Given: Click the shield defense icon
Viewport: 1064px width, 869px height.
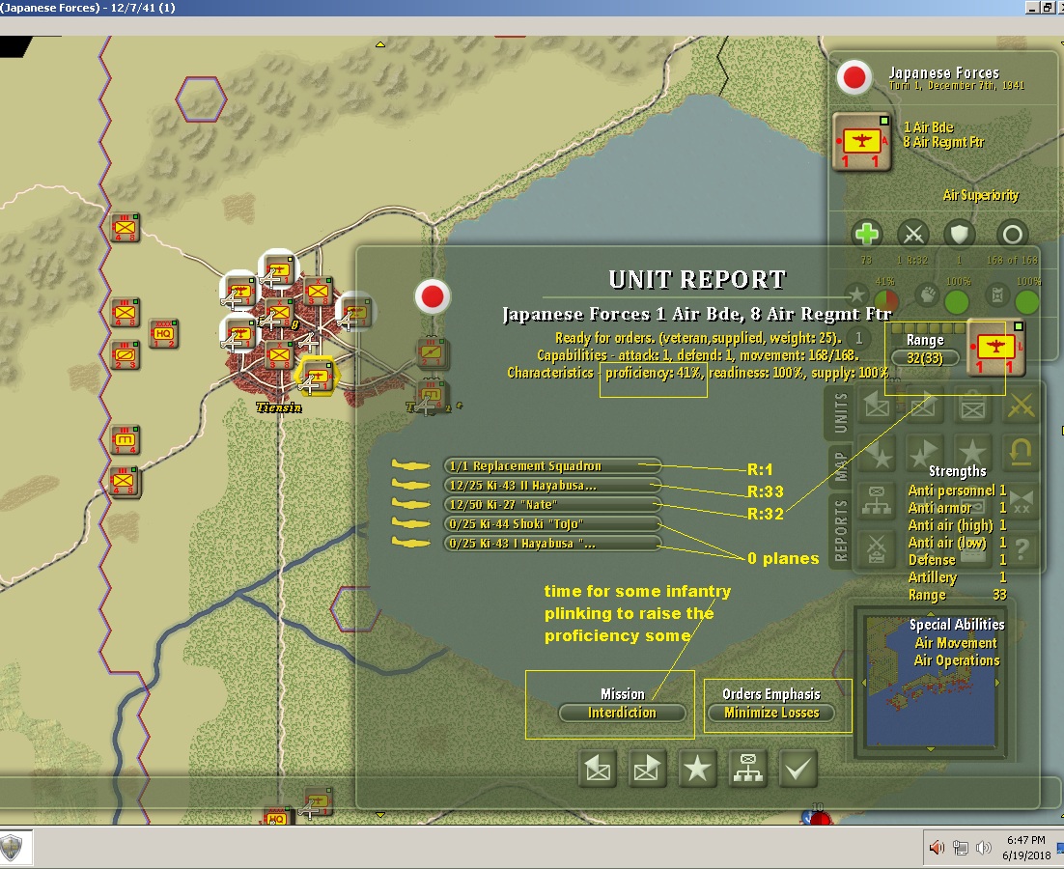Looking at the screenshot, I should (x=959, y=235).
